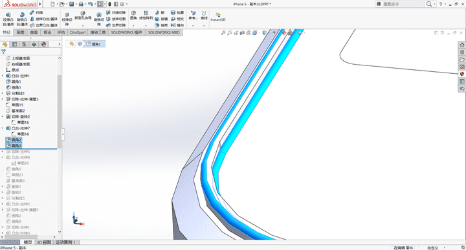Select 草图15 in the feature tree
Image resolution: width=466 pixels, height=250 pixels.
click(x=14, y=105)
